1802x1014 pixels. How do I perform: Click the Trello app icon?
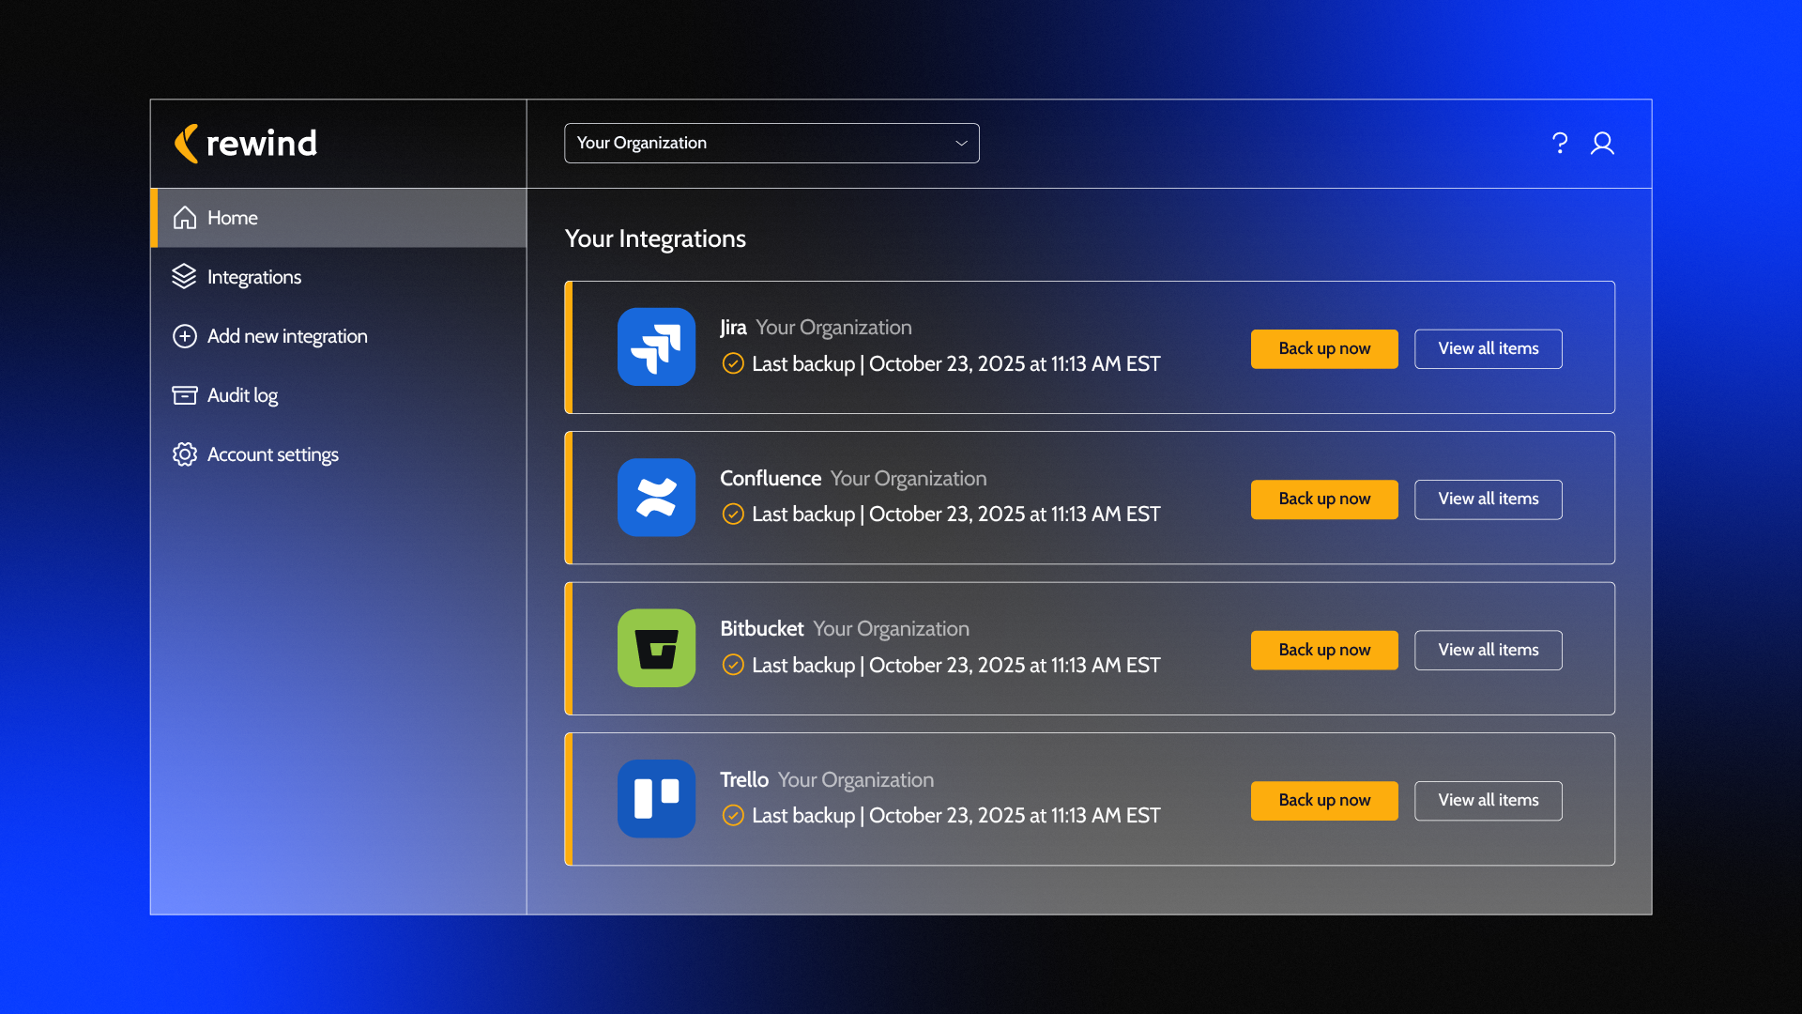pyautogui.click(x=656, y=799)
